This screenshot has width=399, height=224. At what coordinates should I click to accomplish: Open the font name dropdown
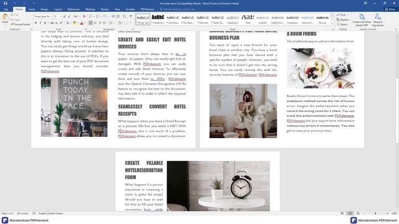pyautogui.click(x=52, y=17)
